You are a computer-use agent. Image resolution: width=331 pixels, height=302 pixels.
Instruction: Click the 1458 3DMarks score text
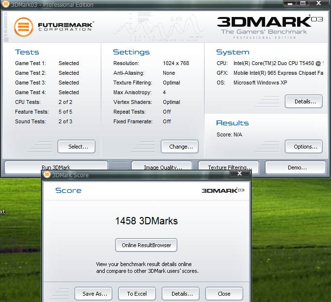coord(146,221)
